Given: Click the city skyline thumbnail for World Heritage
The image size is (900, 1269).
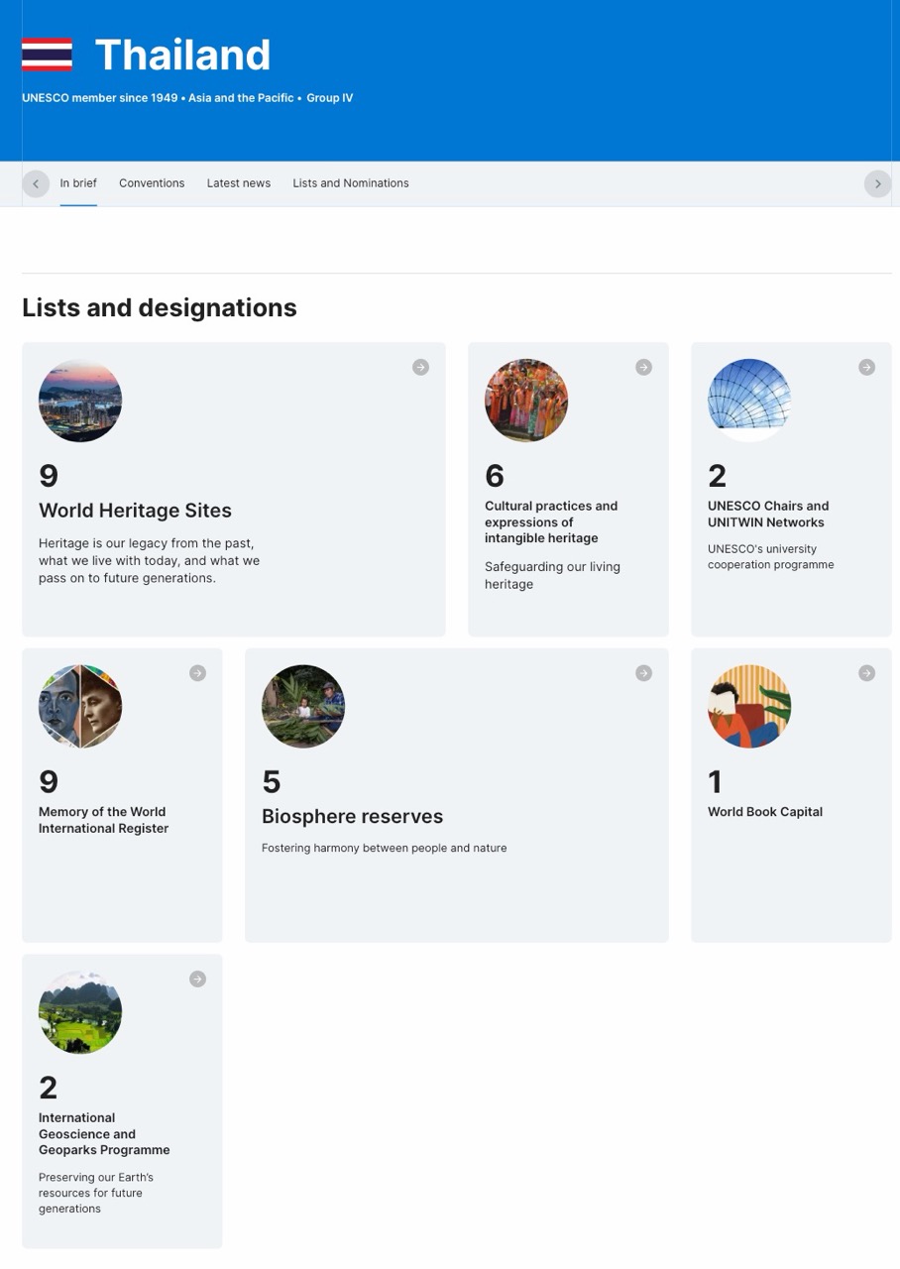Looking at the screenshot, I should (x=80, y=401).
